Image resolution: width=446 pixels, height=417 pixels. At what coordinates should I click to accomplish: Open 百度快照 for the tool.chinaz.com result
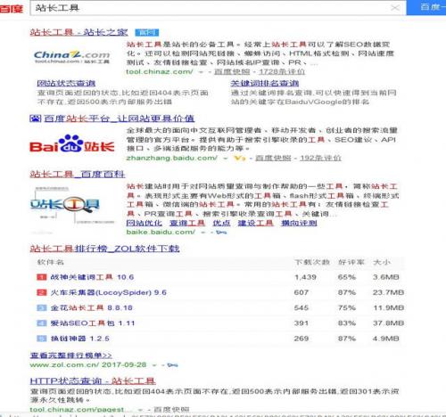tap(232, 71)
